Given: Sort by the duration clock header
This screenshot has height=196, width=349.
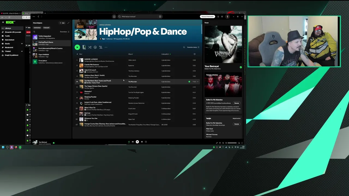Looking at the screenshot, I should [194, 54].
